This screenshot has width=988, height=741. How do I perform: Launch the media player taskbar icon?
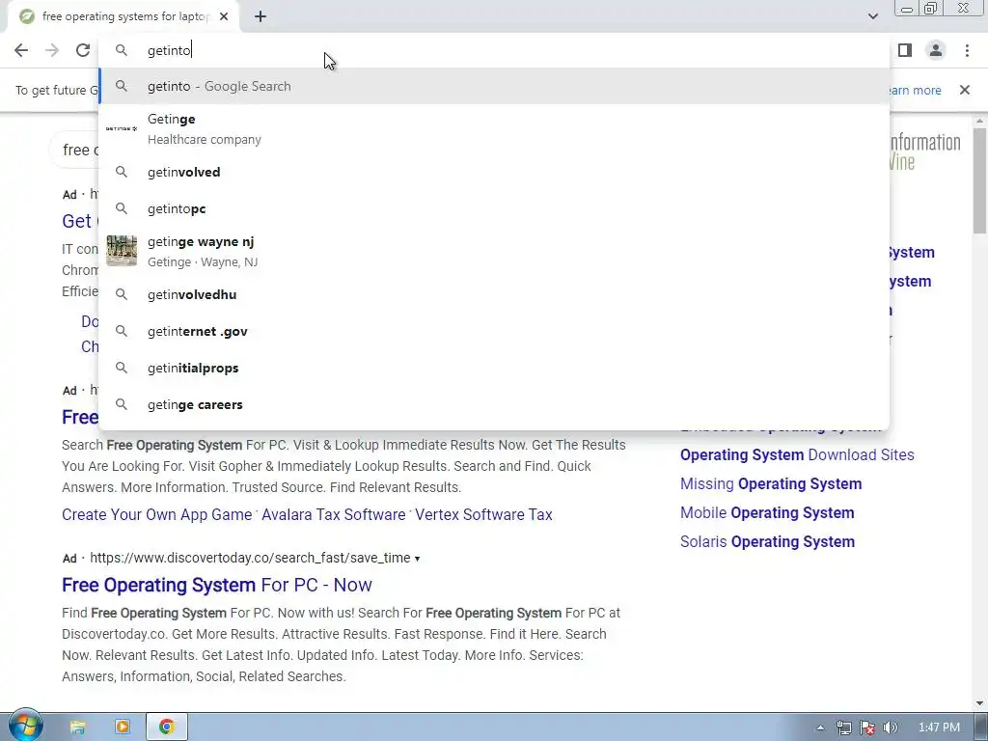click(123, 727)
